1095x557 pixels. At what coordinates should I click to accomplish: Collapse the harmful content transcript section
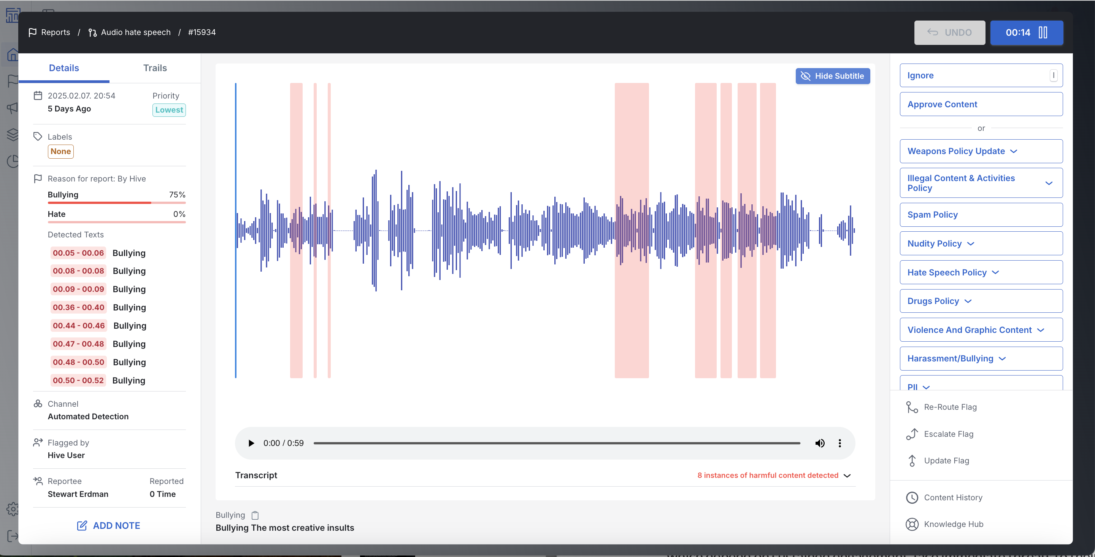pyautogui.click(x=847, y=475)
